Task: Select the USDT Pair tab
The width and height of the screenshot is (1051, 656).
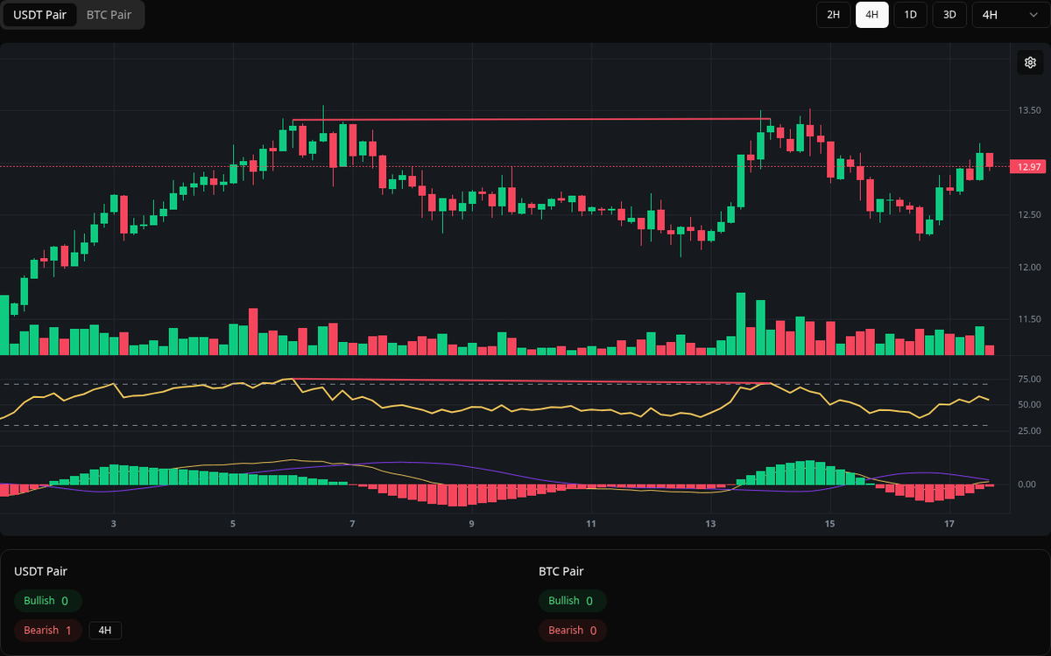Action: (x=40, y=15)
